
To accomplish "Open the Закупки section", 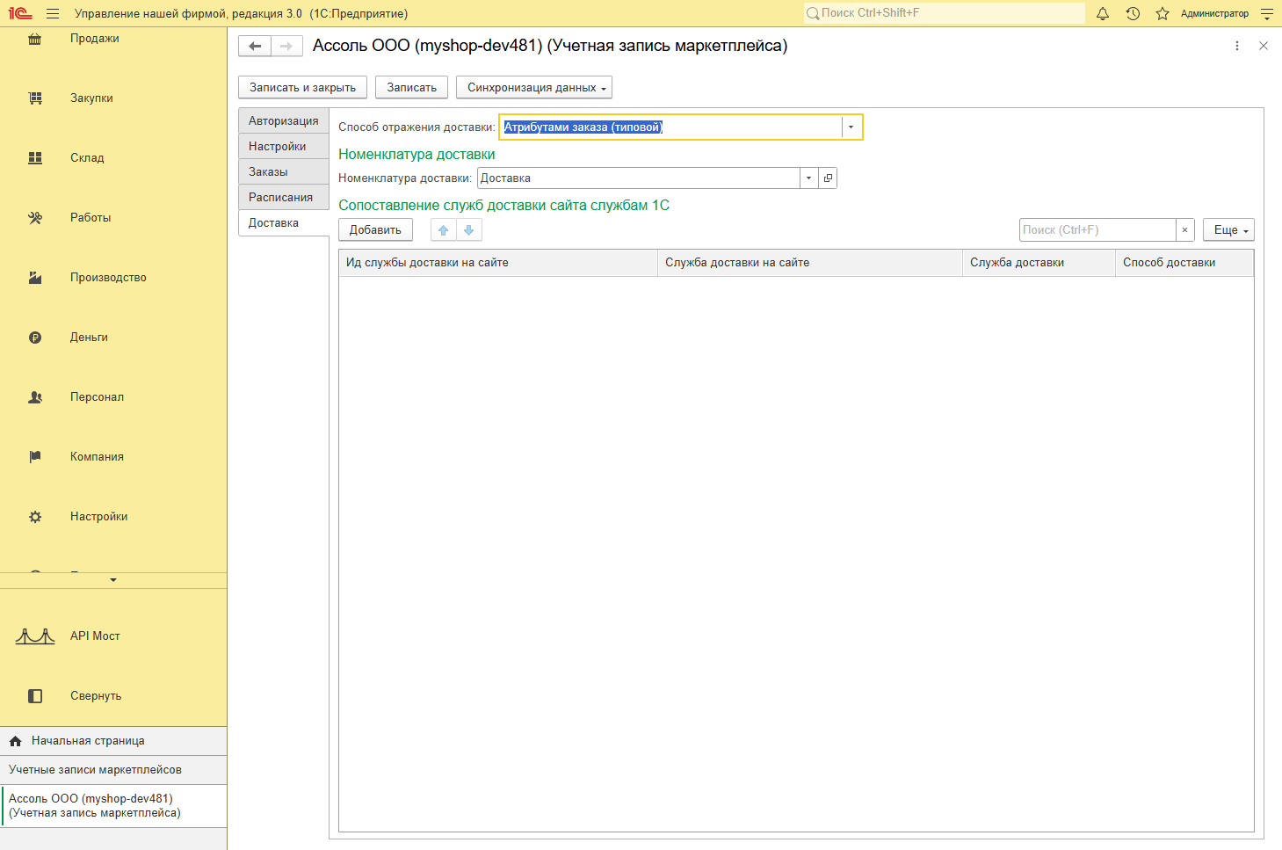I will (x=91, y=98).
